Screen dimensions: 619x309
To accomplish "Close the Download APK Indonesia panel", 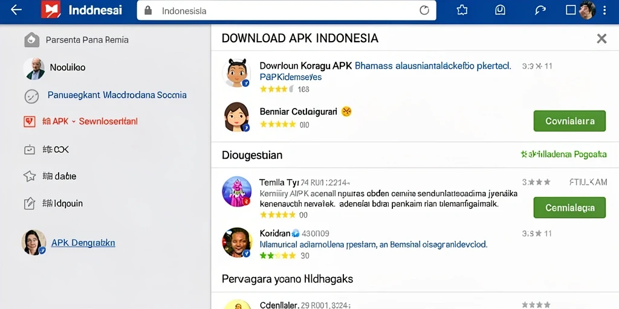I will [601, 38].
